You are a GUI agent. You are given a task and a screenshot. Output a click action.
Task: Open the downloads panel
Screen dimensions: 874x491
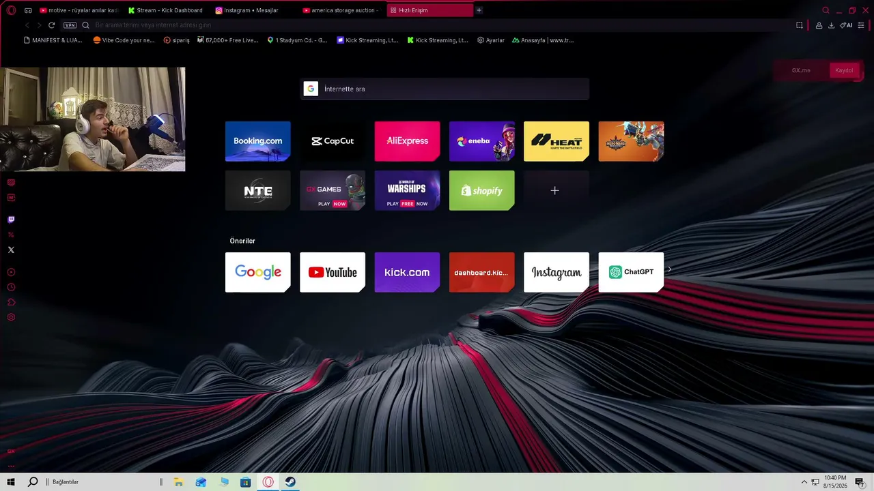[831, 25]
